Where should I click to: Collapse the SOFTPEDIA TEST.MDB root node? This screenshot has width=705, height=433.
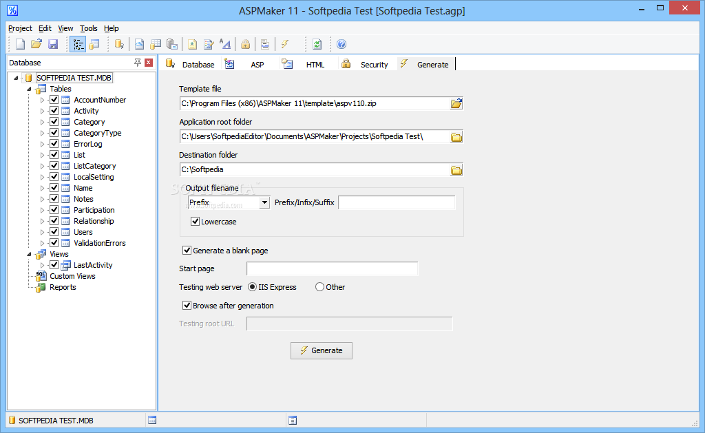[x=17, y=78]
